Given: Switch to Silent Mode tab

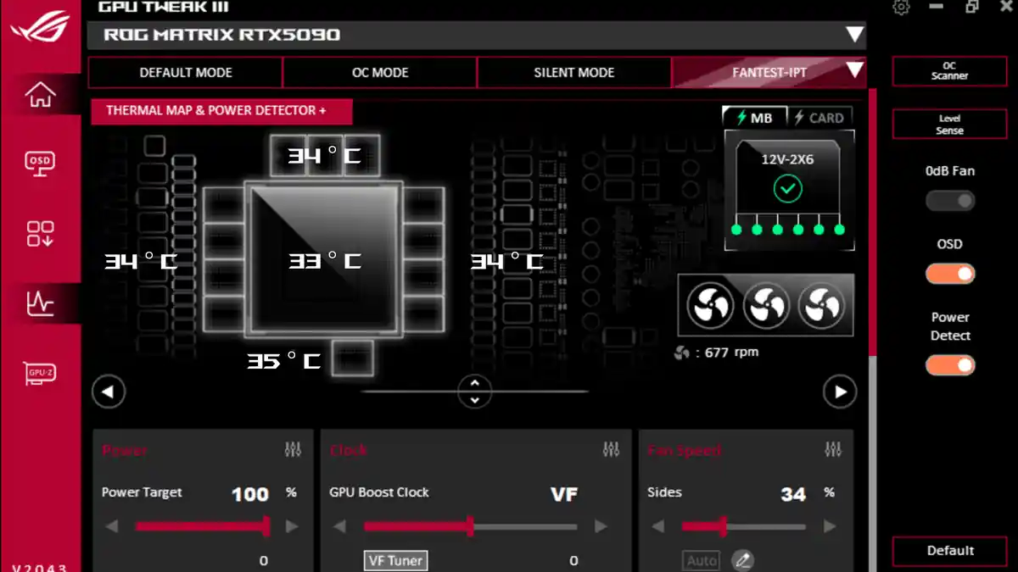Looking at the screenshot, I should tap(573, 73).
